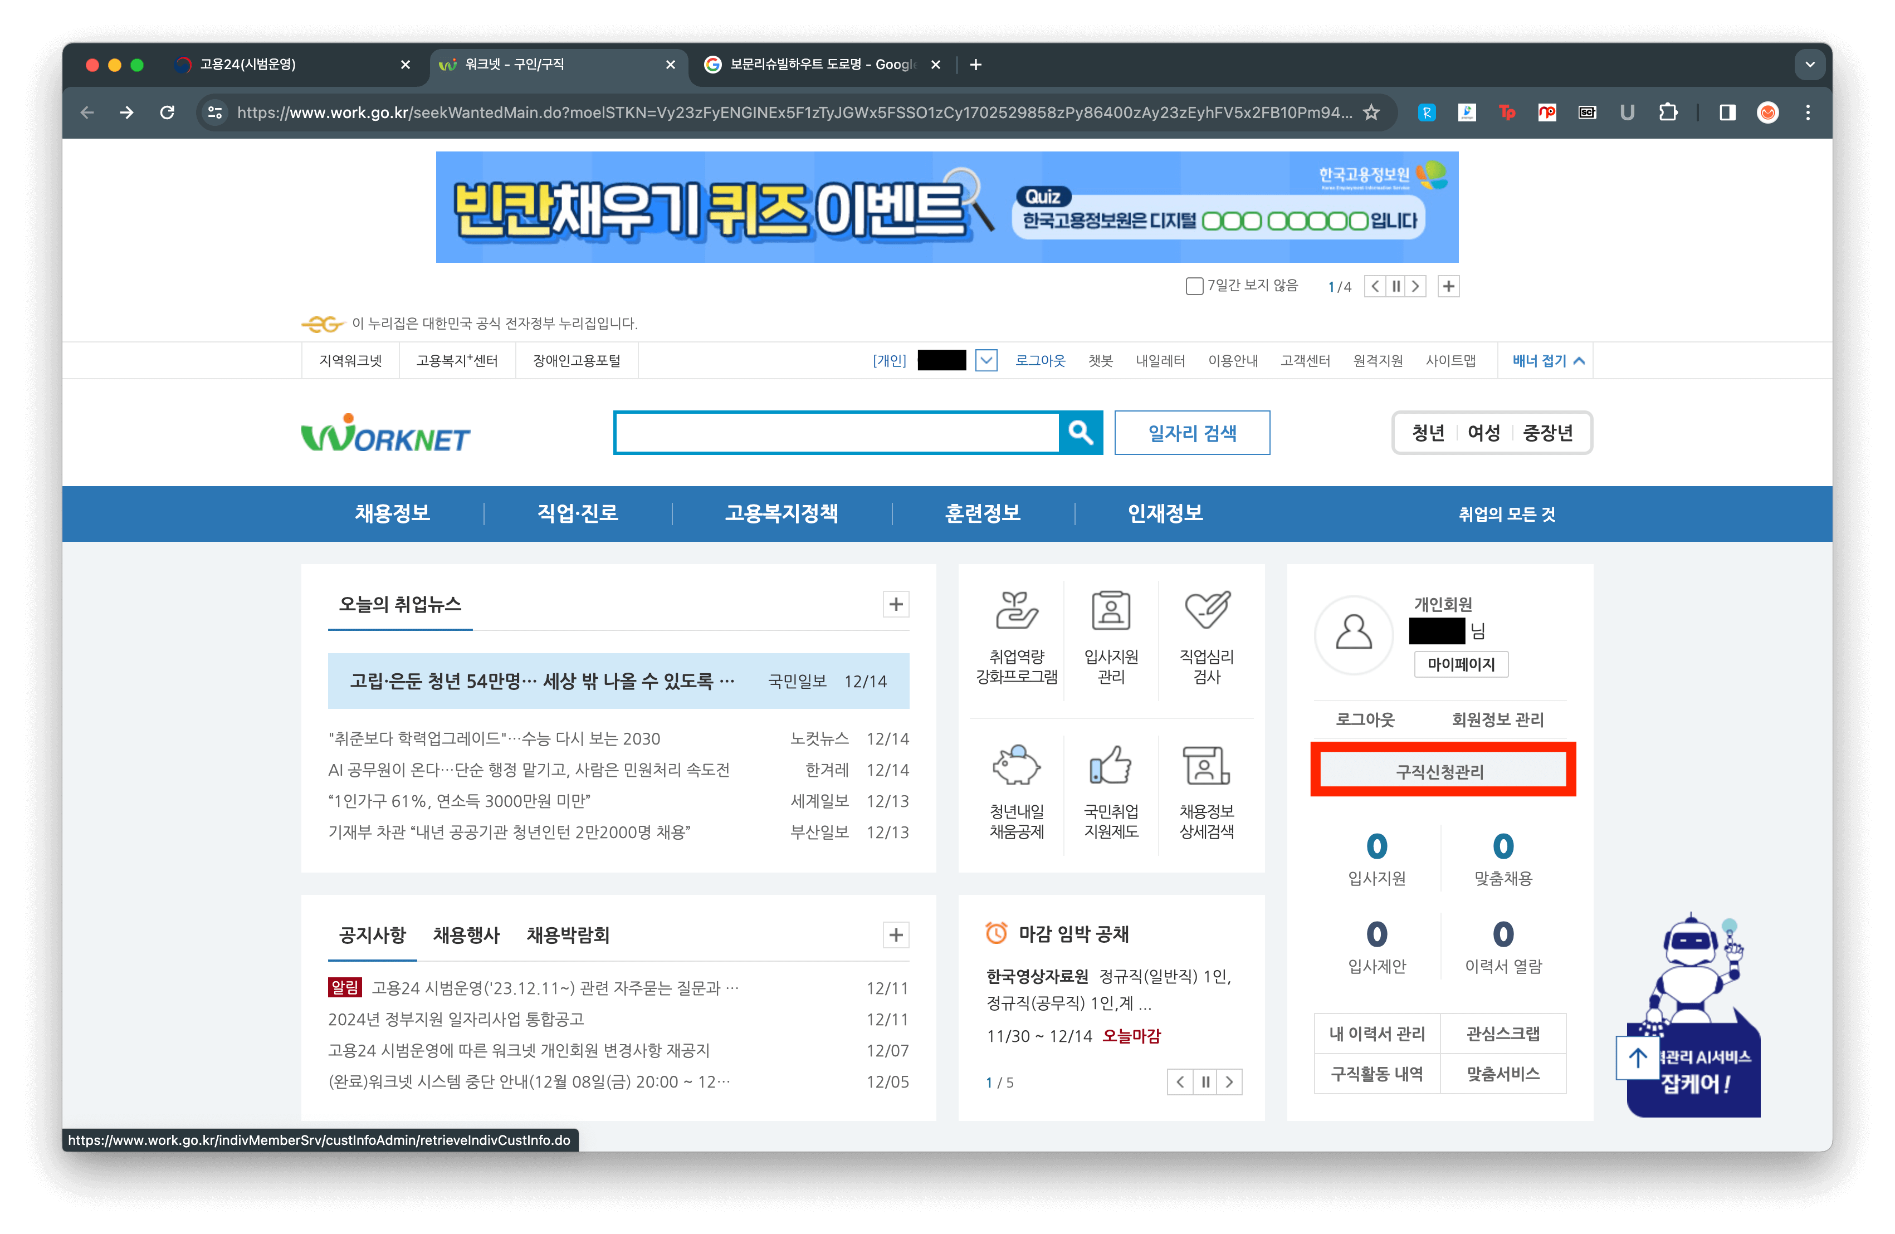Focus the Worknet search input field

pyautogui.click(x=836, y=432)
